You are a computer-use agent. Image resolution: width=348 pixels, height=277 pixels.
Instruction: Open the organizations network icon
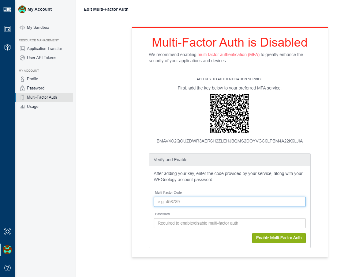click(7, 231)
